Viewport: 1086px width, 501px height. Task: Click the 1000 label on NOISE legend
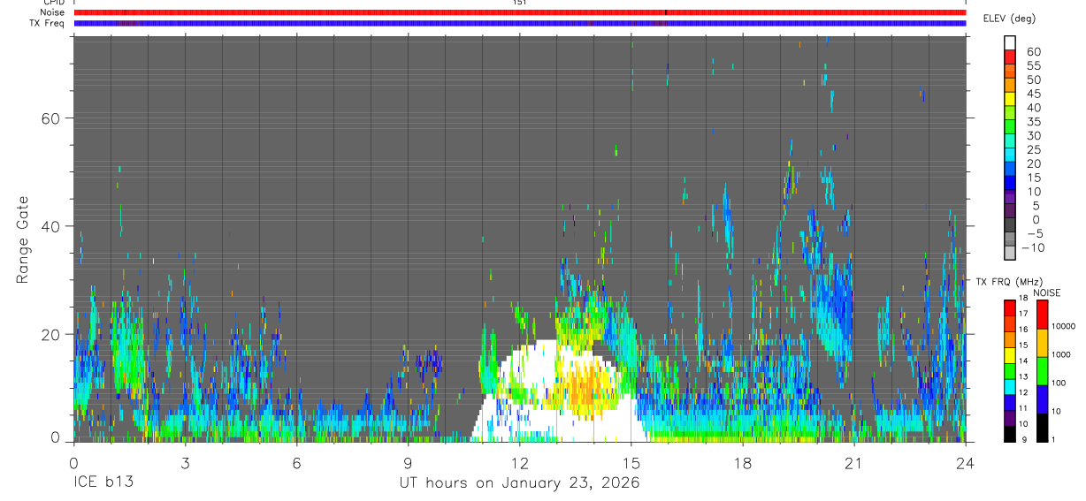[x=1063, y=354]
